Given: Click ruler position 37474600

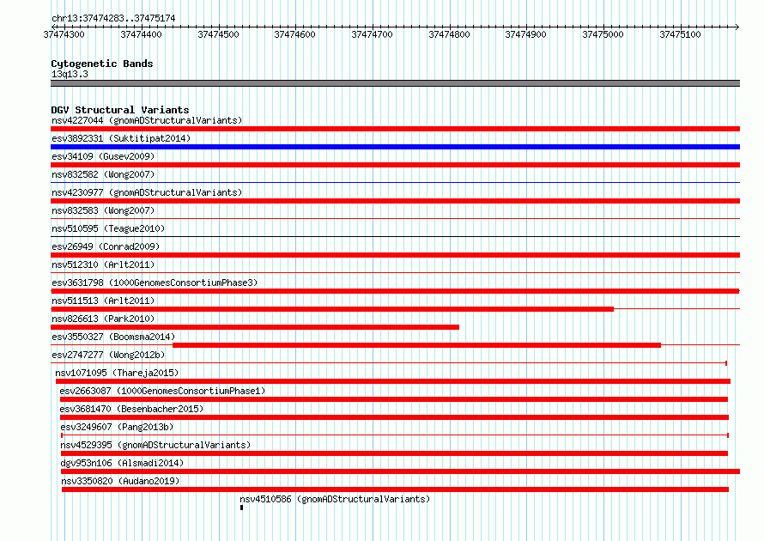Looking at the screenshot, I should click(294, 34).
